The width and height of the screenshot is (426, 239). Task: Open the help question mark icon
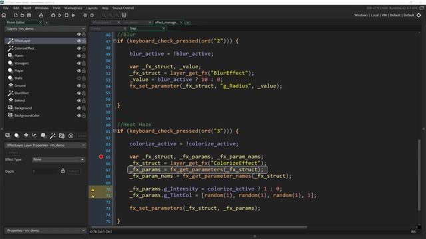click(92, 15)
